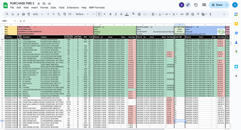Open the fill color picker
The image size is (241, 130).
133,14
